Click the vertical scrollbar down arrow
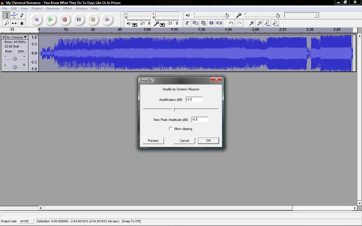The height and width of the screenshot is (226, 362). click(x=359, y=203)
